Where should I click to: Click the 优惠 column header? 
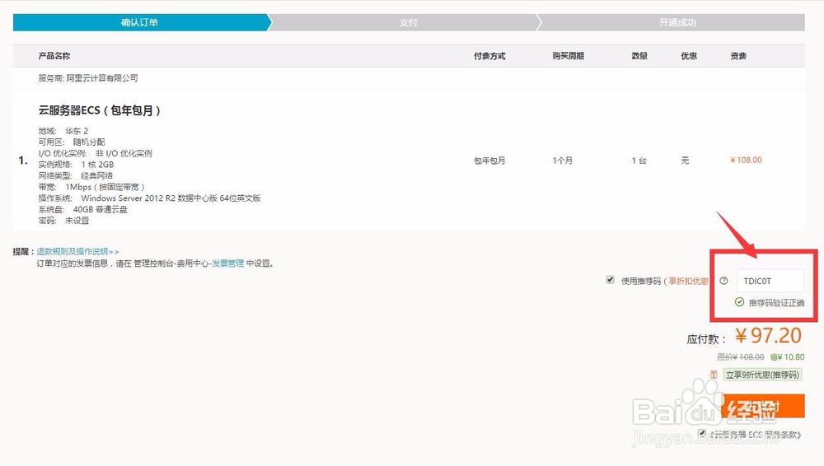click(x=689, y=56)
